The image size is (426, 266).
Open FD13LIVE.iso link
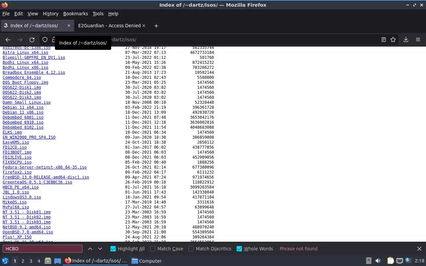(17, 157)
